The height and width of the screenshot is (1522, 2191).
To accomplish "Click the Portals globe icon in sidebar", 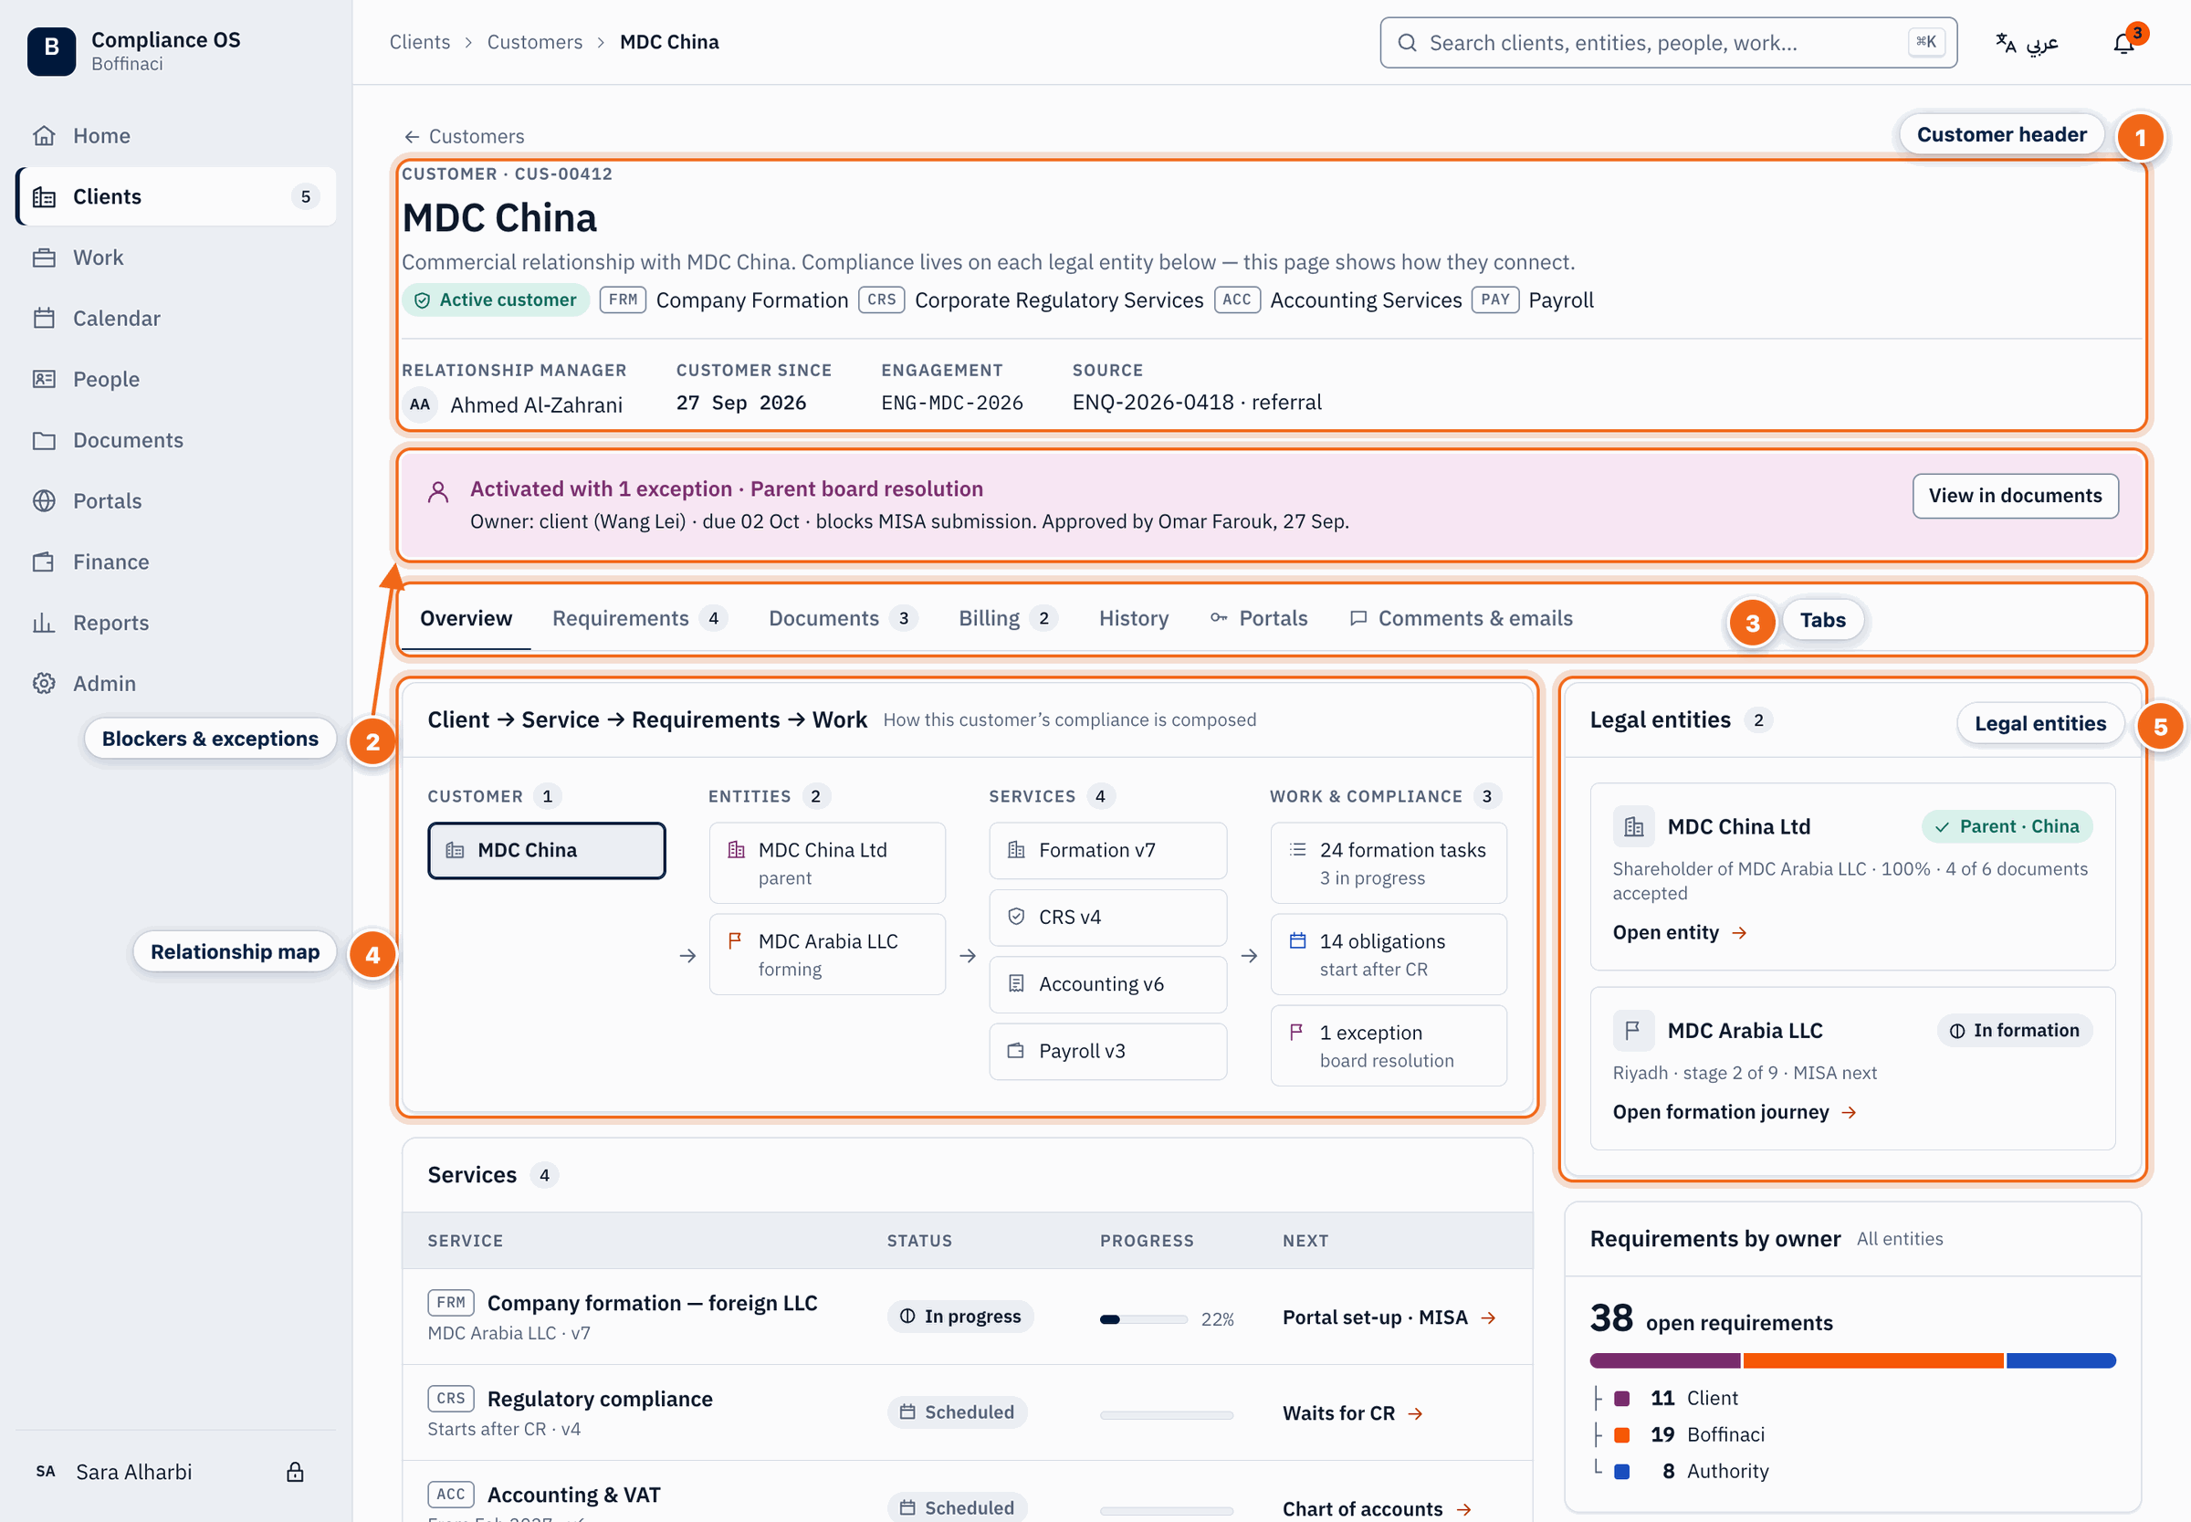I will click(x=44, y=500).
